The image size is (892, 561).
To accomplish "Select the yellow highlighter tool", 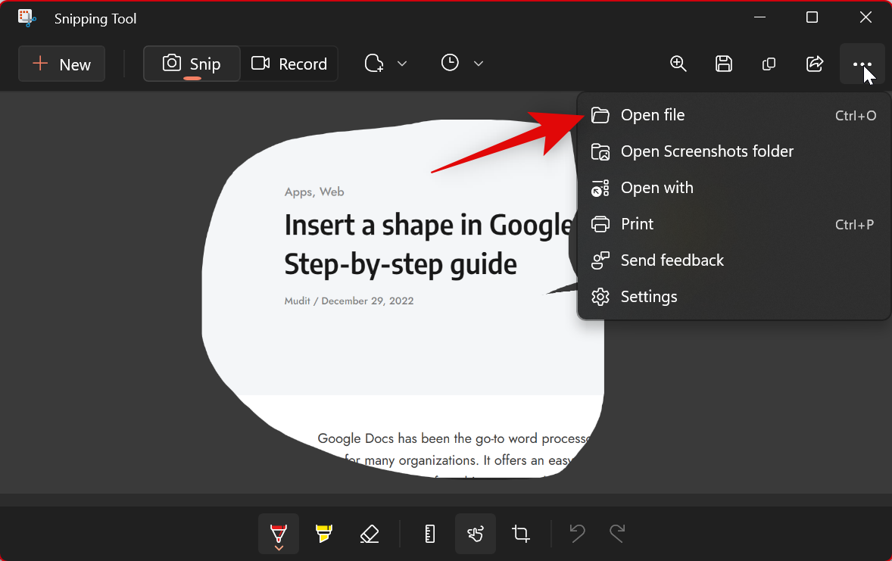I will click(324, 534).
